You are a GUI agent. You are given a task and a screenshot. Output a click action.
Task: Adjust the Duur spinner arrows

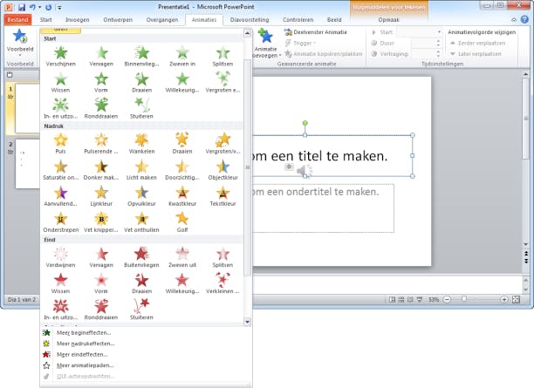click(x=439, y=44)
